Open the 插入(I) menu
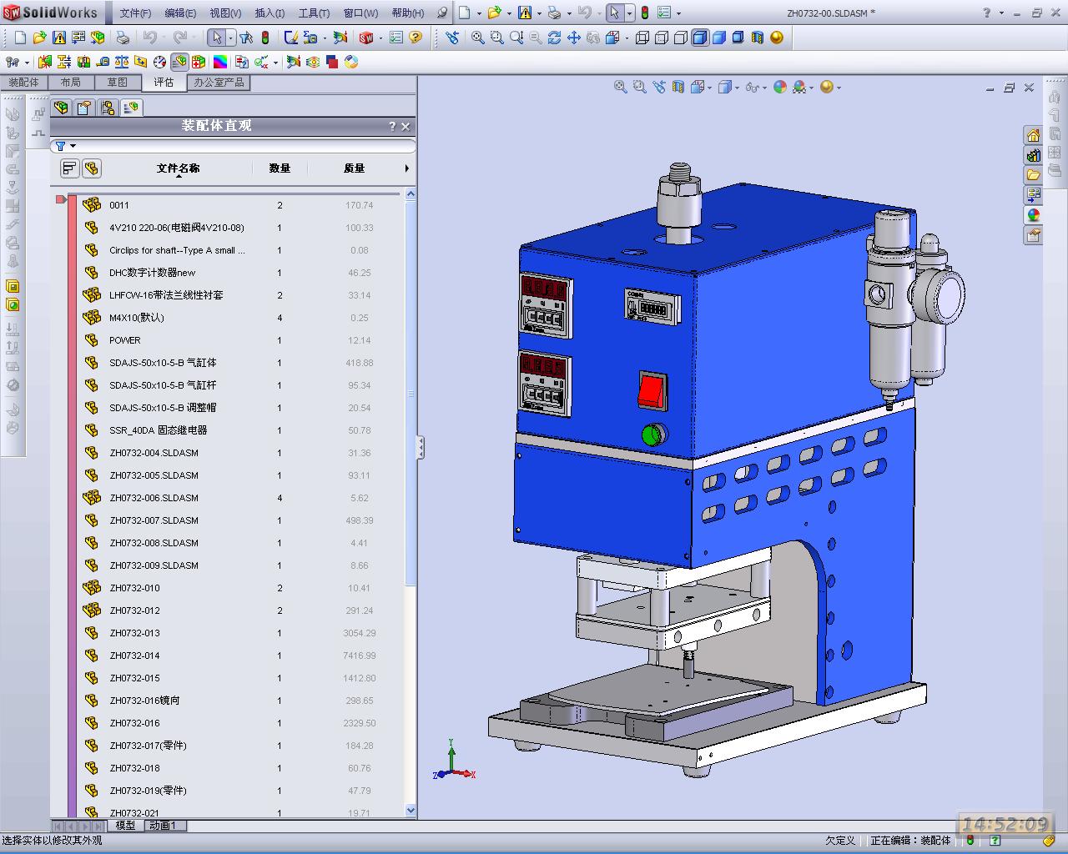Image resolution: width=1068 pixels, height=854 pixels. click(x=270, y=13)
